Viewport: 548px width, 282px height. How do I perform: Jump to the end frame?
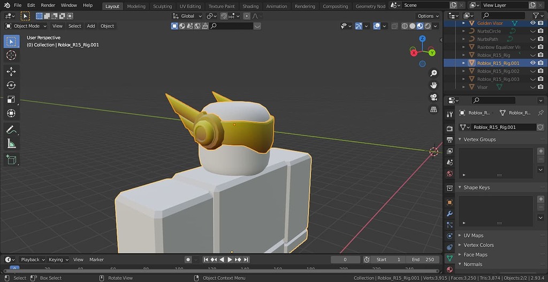(246, 260)
